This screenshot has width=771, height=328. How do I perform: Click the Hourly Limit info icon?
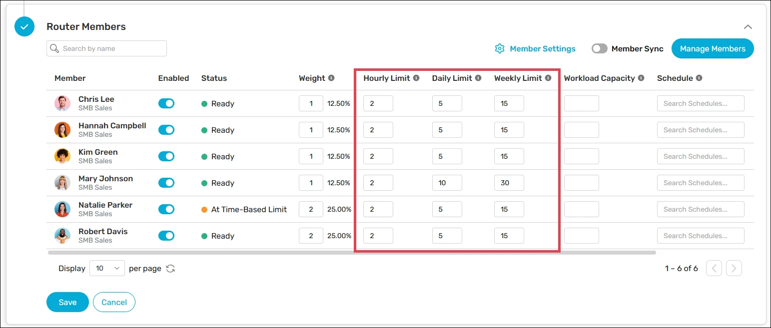(x=416, y=78)
